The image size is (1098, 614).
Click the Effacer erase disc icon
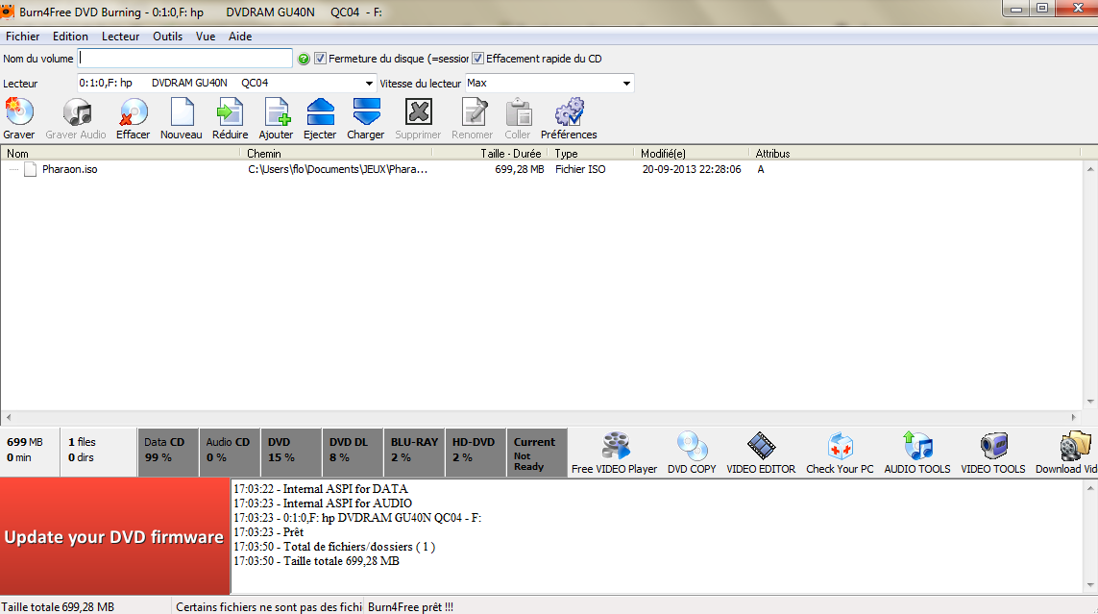click(134, 112)
